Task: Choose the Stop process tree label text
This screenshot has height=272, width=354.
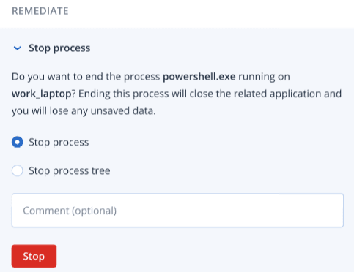Action: [x=70, y=171]
